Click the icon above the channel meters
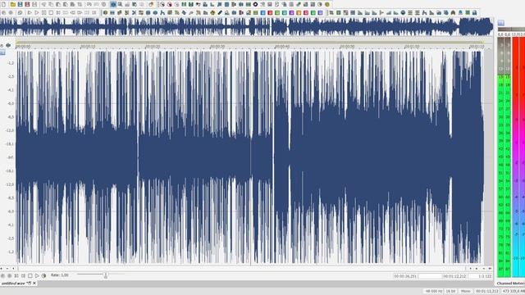 tap(501, 23)
